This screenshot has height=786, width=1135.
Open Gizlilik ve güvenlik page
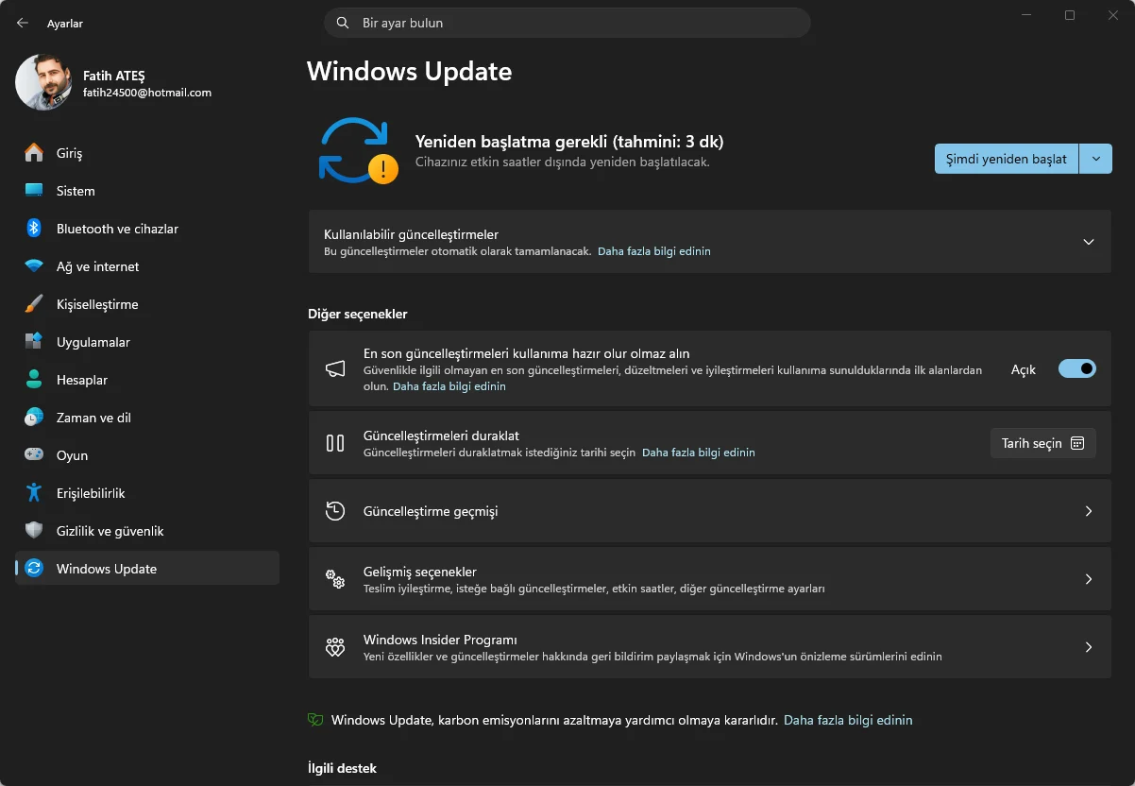[147, 531]
